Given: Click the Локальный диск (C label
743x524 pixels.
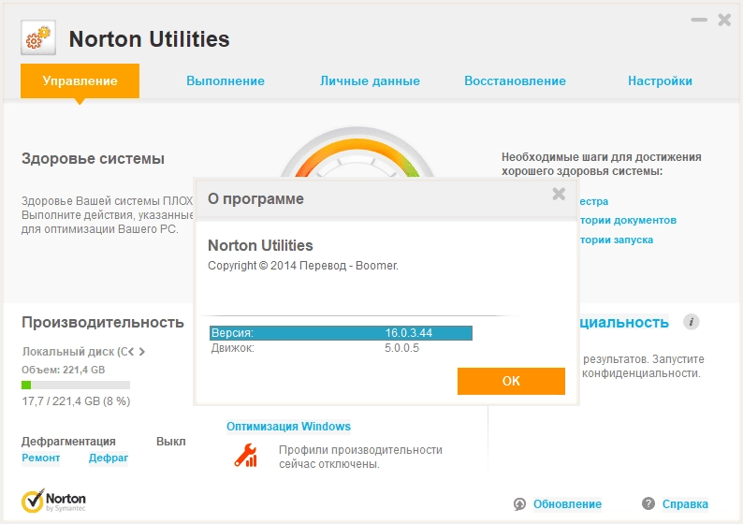Looking at the screenshot, I should [75, 352].
